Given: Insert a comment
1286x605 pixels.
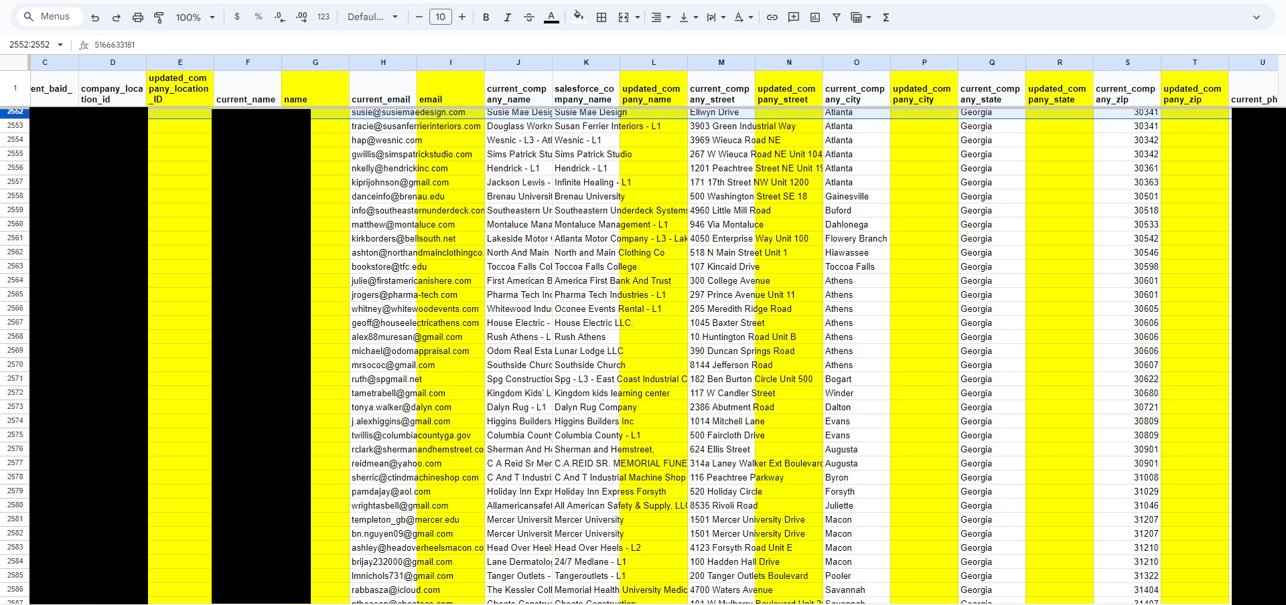Looking at the screenshot, I should (794, 17).
